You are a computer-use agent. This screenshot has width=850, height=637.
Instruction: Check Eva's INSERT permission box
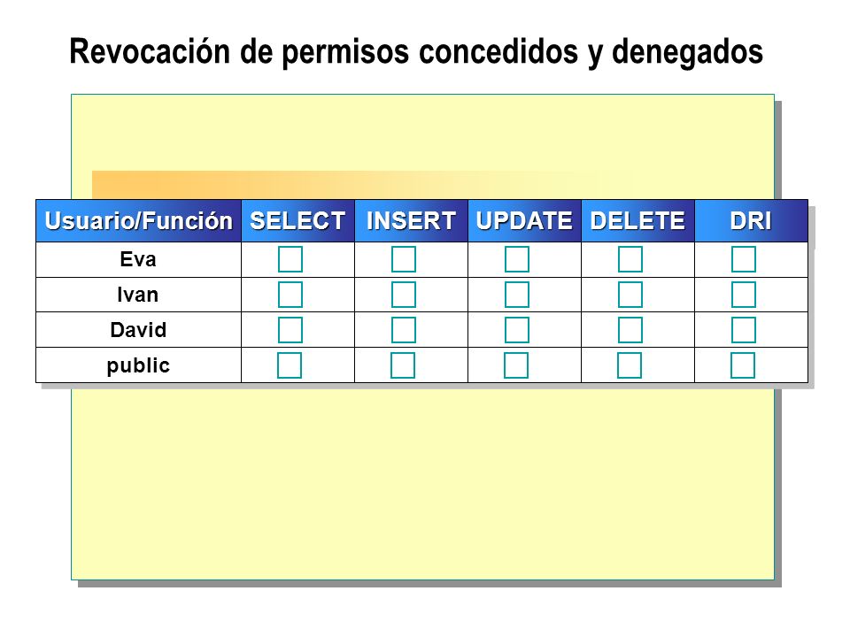[404, 259]
